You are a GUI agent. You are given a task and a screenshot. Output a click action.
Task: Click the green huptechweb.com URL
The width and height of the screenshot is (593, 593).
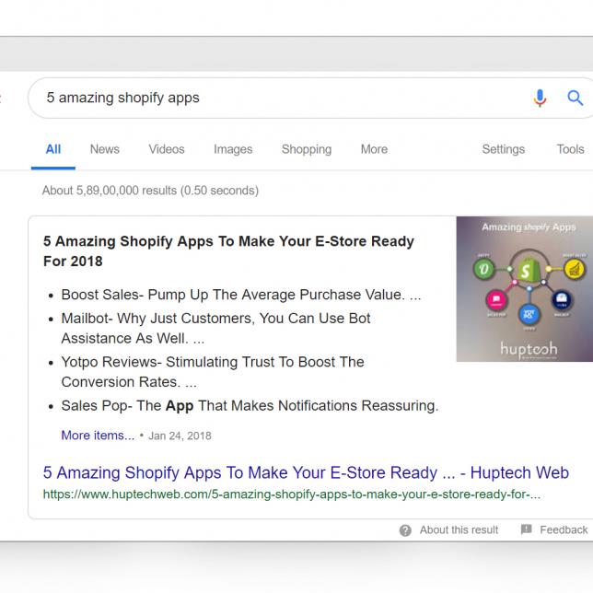pos(291,494)
